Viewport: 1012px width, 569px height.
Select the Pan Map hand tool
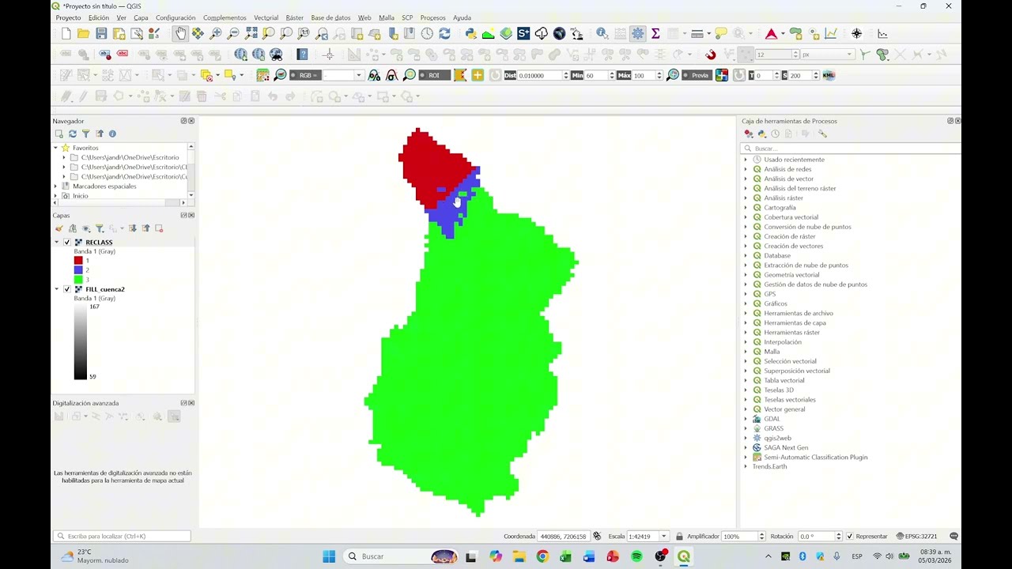pos(180,33)
